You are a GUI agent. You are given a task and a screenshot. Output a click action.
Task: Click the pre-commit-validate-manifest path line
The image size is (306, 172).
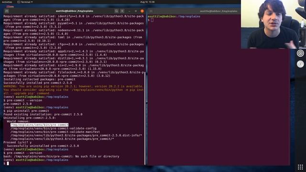[x=55, y=132]
